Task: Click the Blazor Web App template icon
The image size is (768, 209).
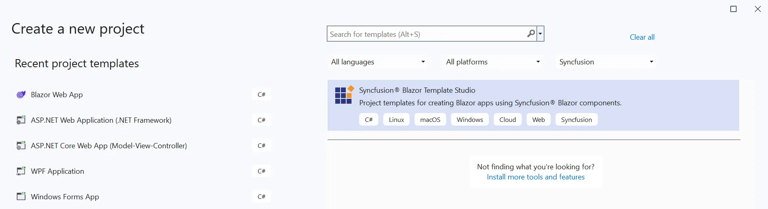Action: [21, 95]
